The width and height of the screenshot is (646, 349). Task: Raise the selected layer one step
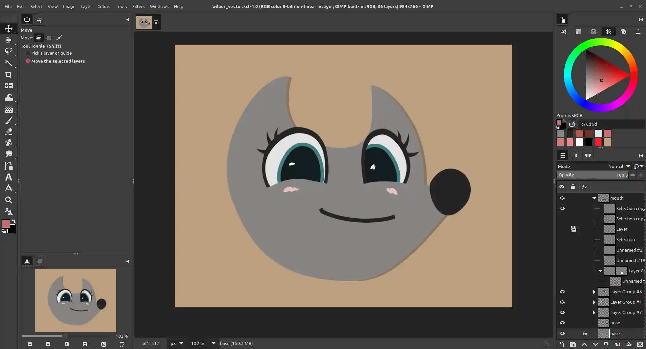tap(585, 344)
